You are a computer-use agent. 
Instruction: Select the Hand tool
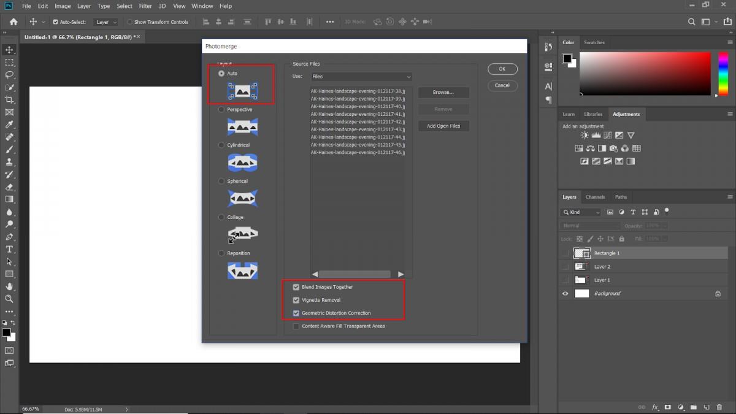coord(9,286)
